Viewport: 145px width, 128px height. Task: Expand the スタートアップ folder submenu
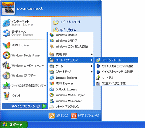[x=70, y=72]
